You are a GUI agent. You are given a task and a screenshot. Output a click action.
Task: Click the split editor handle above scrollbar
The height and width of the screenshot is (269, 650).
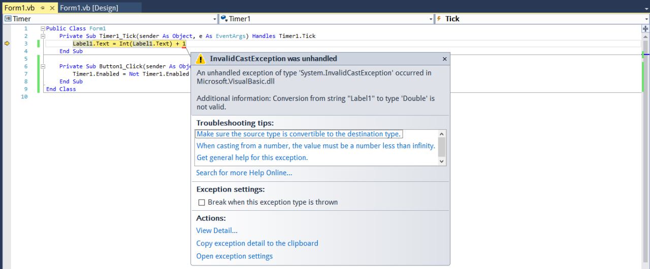(646, 29)
